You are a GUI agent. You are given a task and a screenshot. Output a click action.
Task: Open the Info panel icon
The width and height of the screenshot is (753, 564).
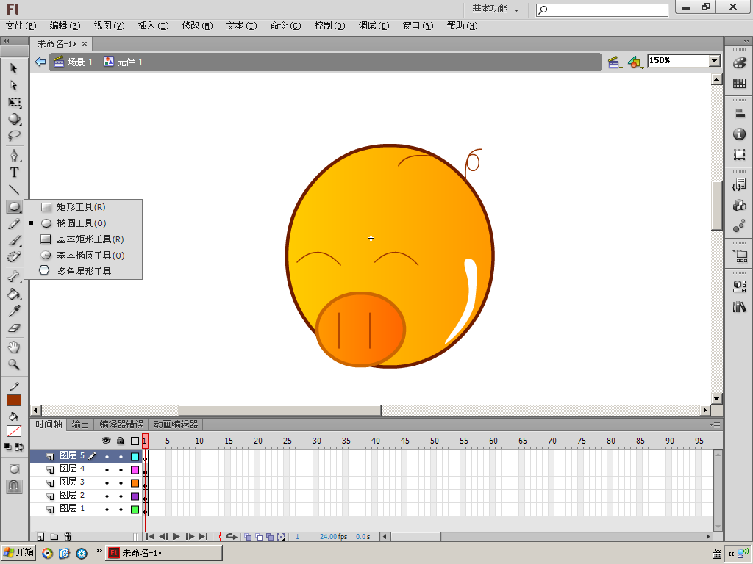click(739, 134)
